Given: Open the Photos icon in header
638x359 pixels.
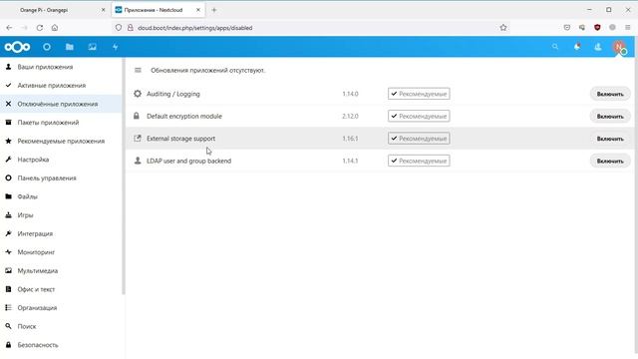Looking at the screenshot, I should pyautogui.click(x=93, y=47).
